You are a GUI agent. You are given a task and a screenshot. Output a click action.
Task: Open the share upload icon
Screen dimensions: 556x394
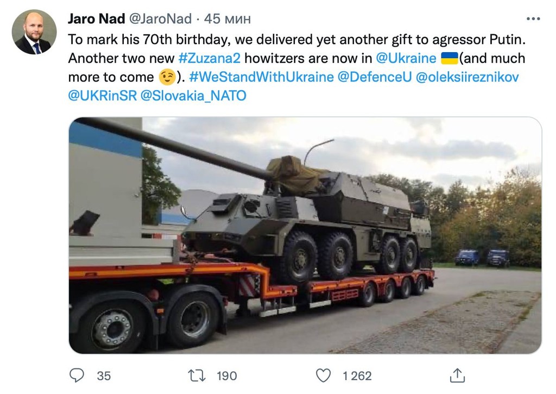pos(457,375)
